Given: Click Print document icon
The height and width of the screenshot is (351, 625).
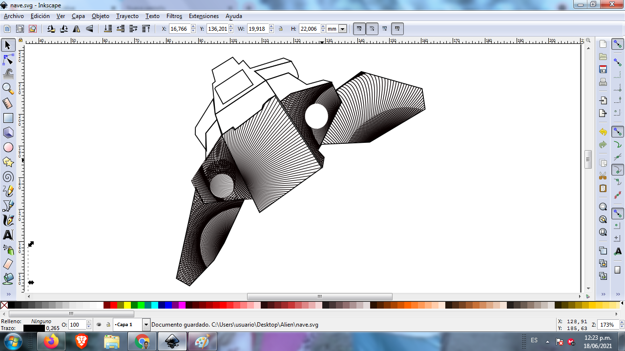Looking at the screenshot, I should (603, 82).
